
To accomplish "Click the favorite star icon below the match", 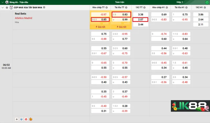I will click(17, 119).
